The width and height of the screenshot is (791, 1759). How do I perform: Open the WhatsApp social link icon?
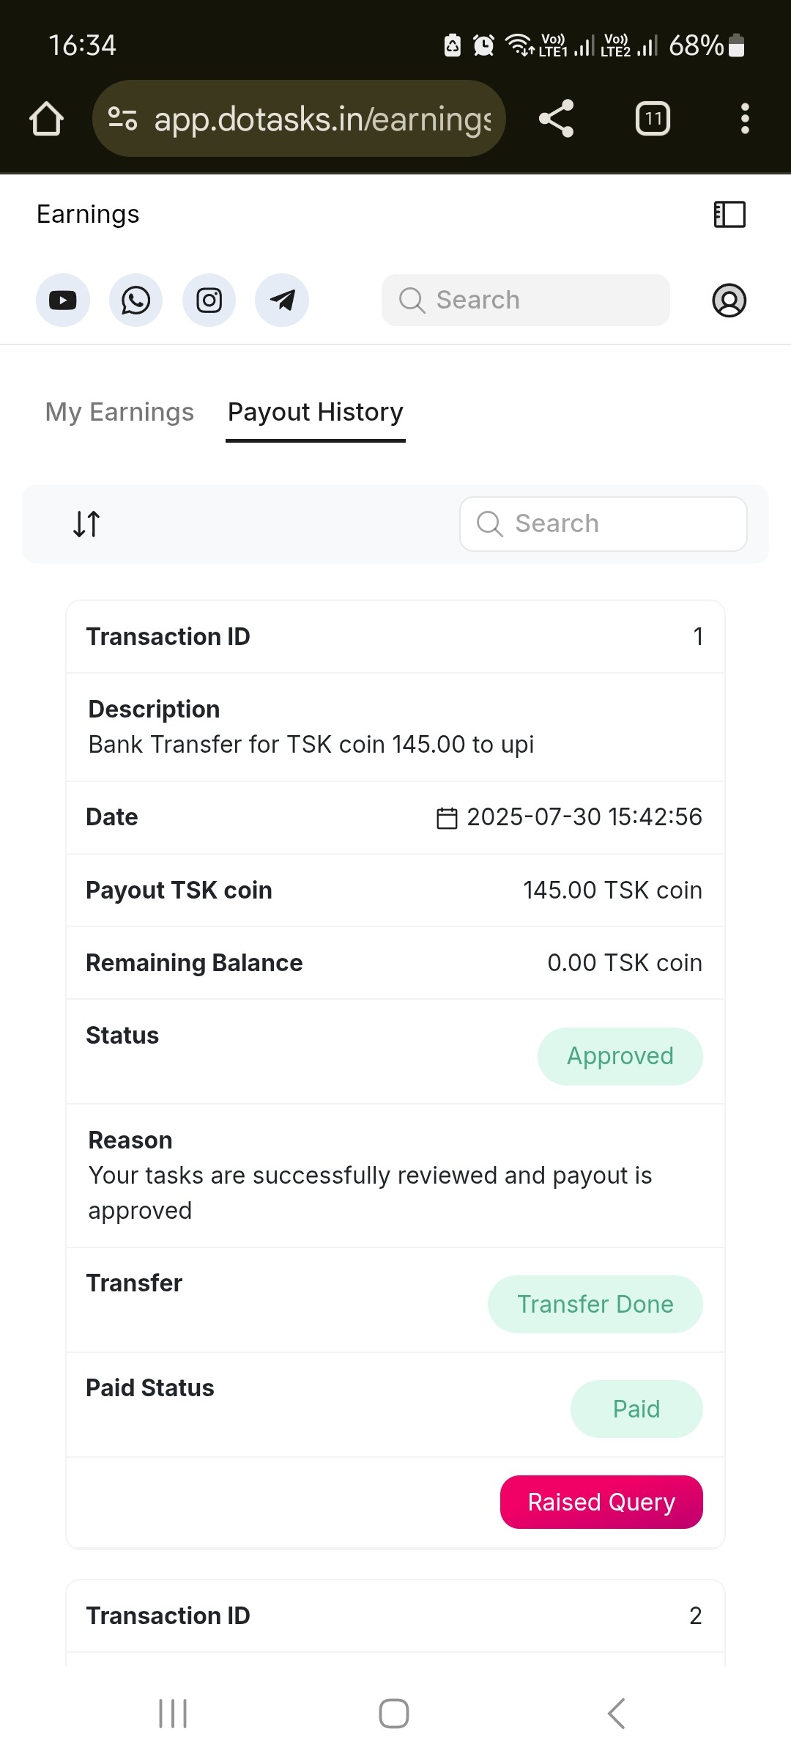pyautogui.click(x=135, y=300)
